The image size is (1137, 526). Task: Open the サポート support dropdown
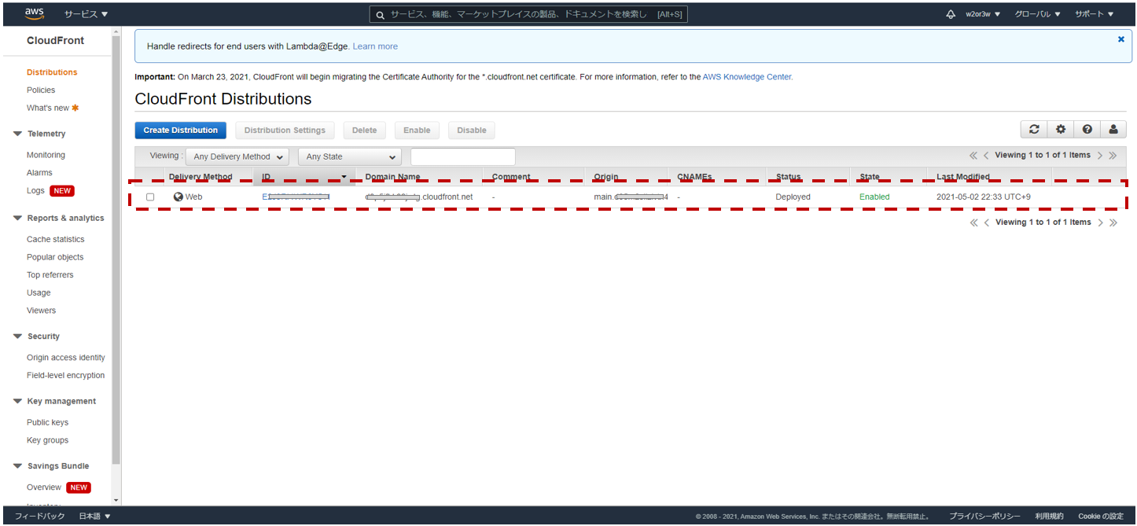[x=1095, y=14]
